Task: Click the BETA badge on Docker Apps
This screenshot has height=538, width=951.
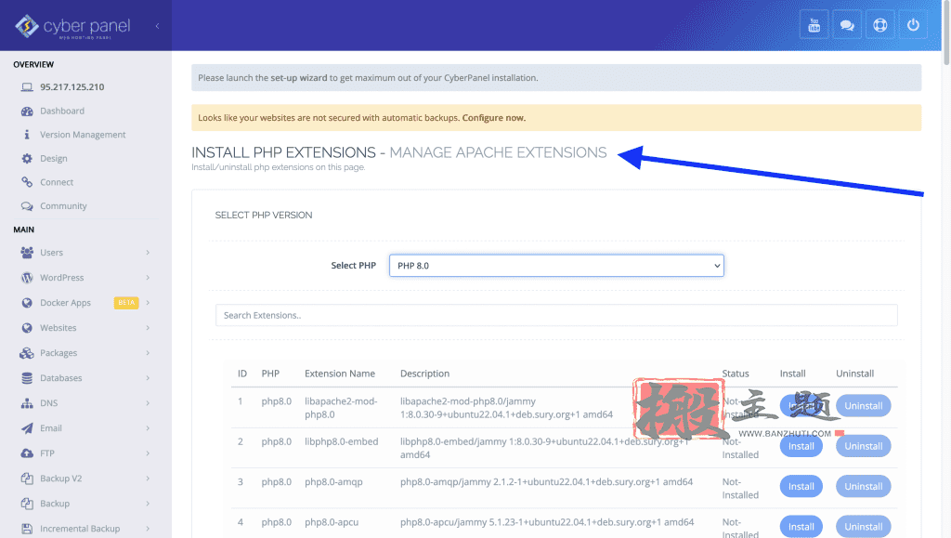Action: click(126, 303)
